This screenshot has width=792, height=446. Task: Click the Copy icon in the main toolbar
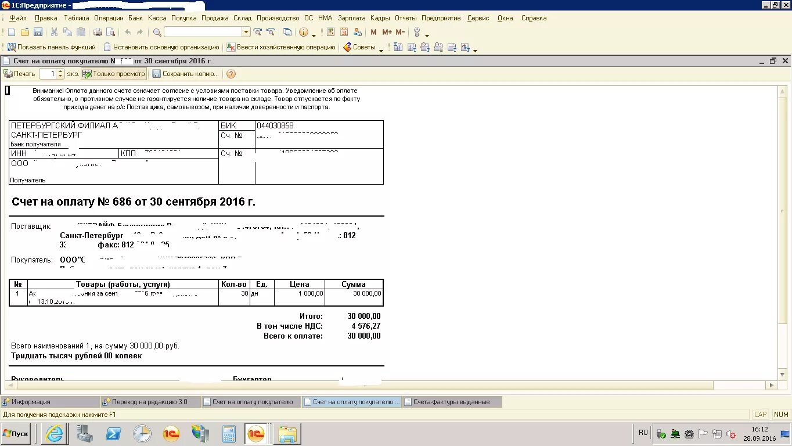pyautogui.click(x=68, y=33)
